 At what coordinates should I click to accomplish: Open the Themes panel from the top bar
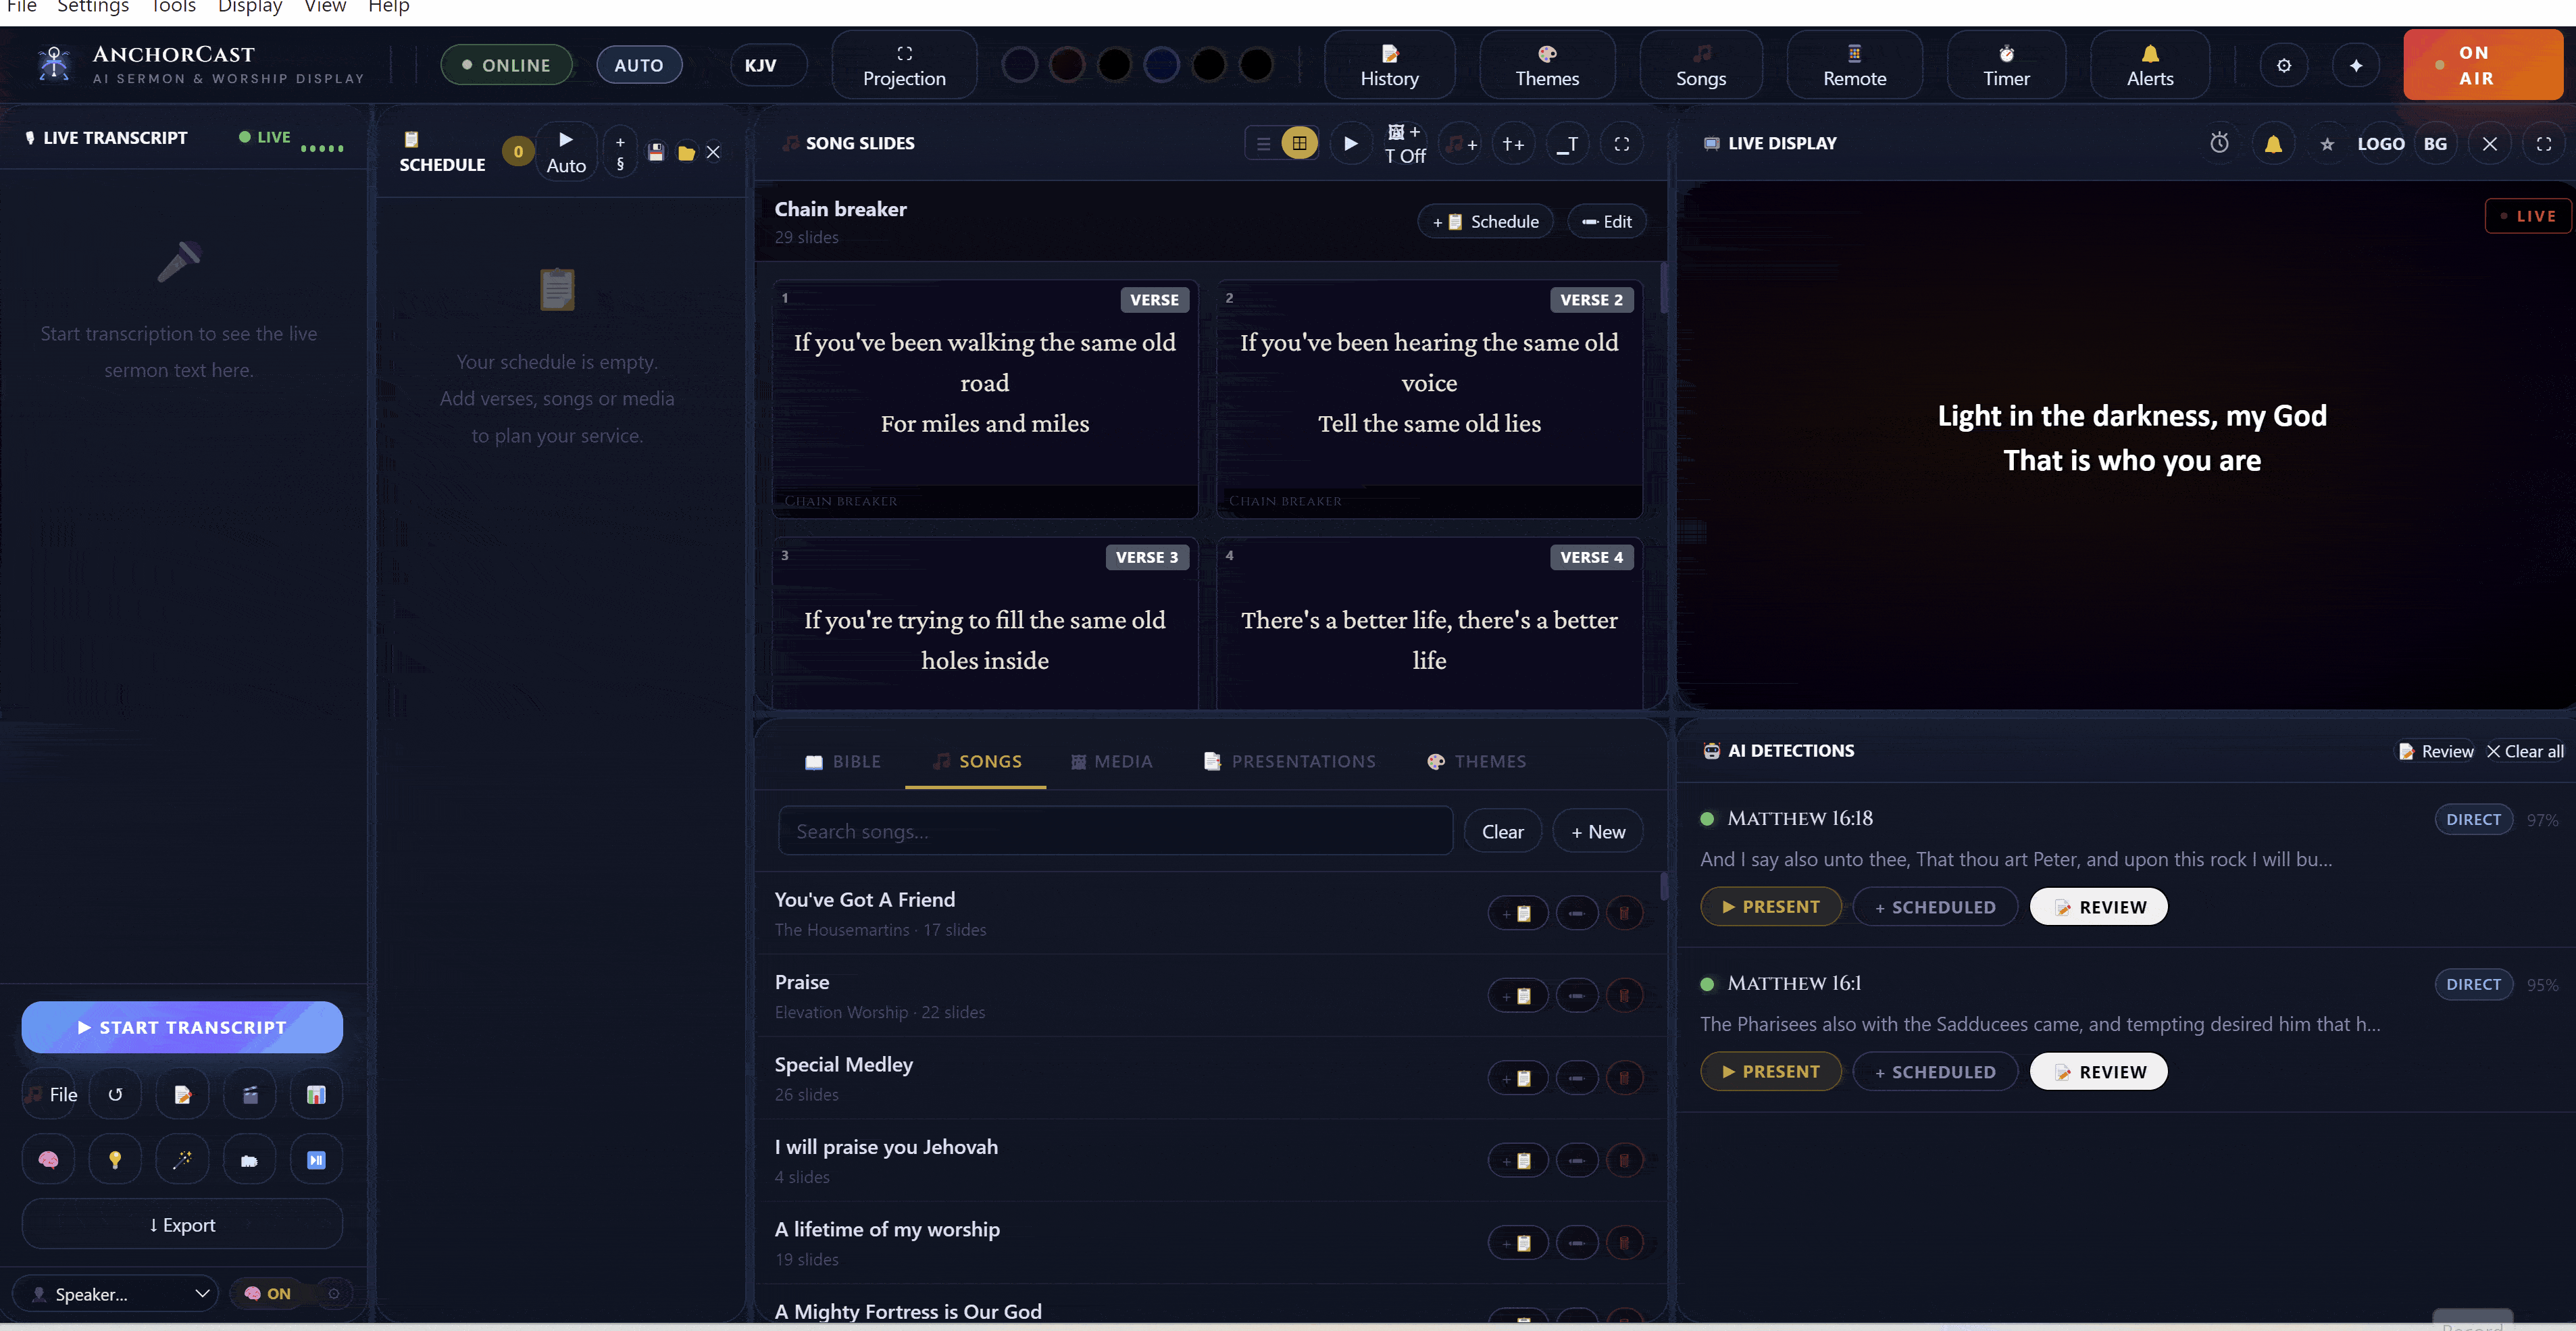tap(1547, 64)
